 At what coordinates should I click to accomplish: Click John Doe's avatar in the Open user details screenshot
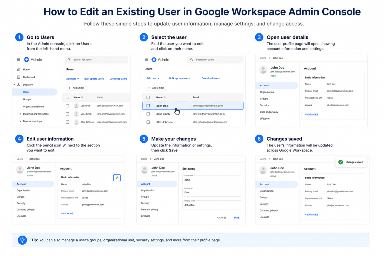click(263, 69)
